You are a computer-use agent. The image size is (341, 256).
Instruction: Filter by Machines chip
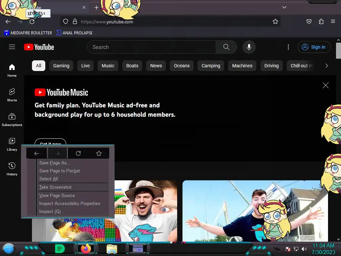pyautogui.click(x=242, y=66)
